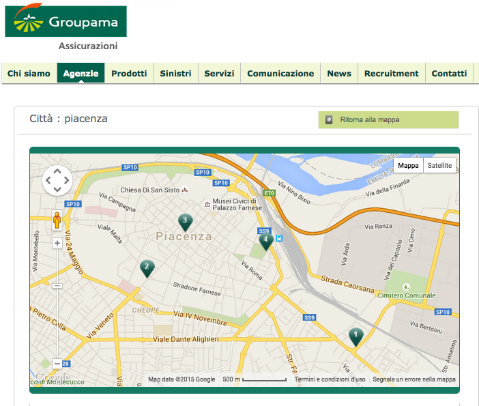Click the SS9 shield near Viale Dante

309,317
